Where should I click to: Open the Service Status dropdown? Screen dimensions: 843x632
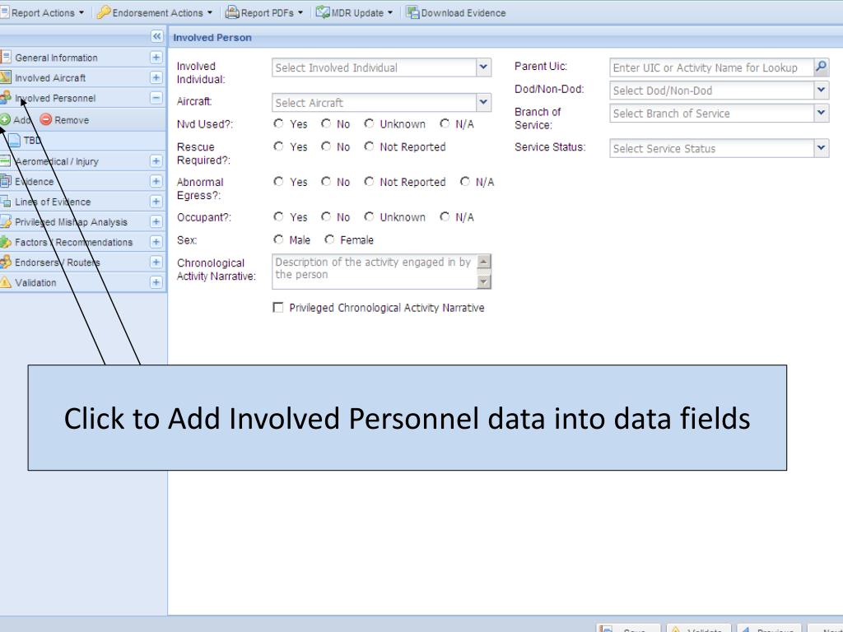821,148
